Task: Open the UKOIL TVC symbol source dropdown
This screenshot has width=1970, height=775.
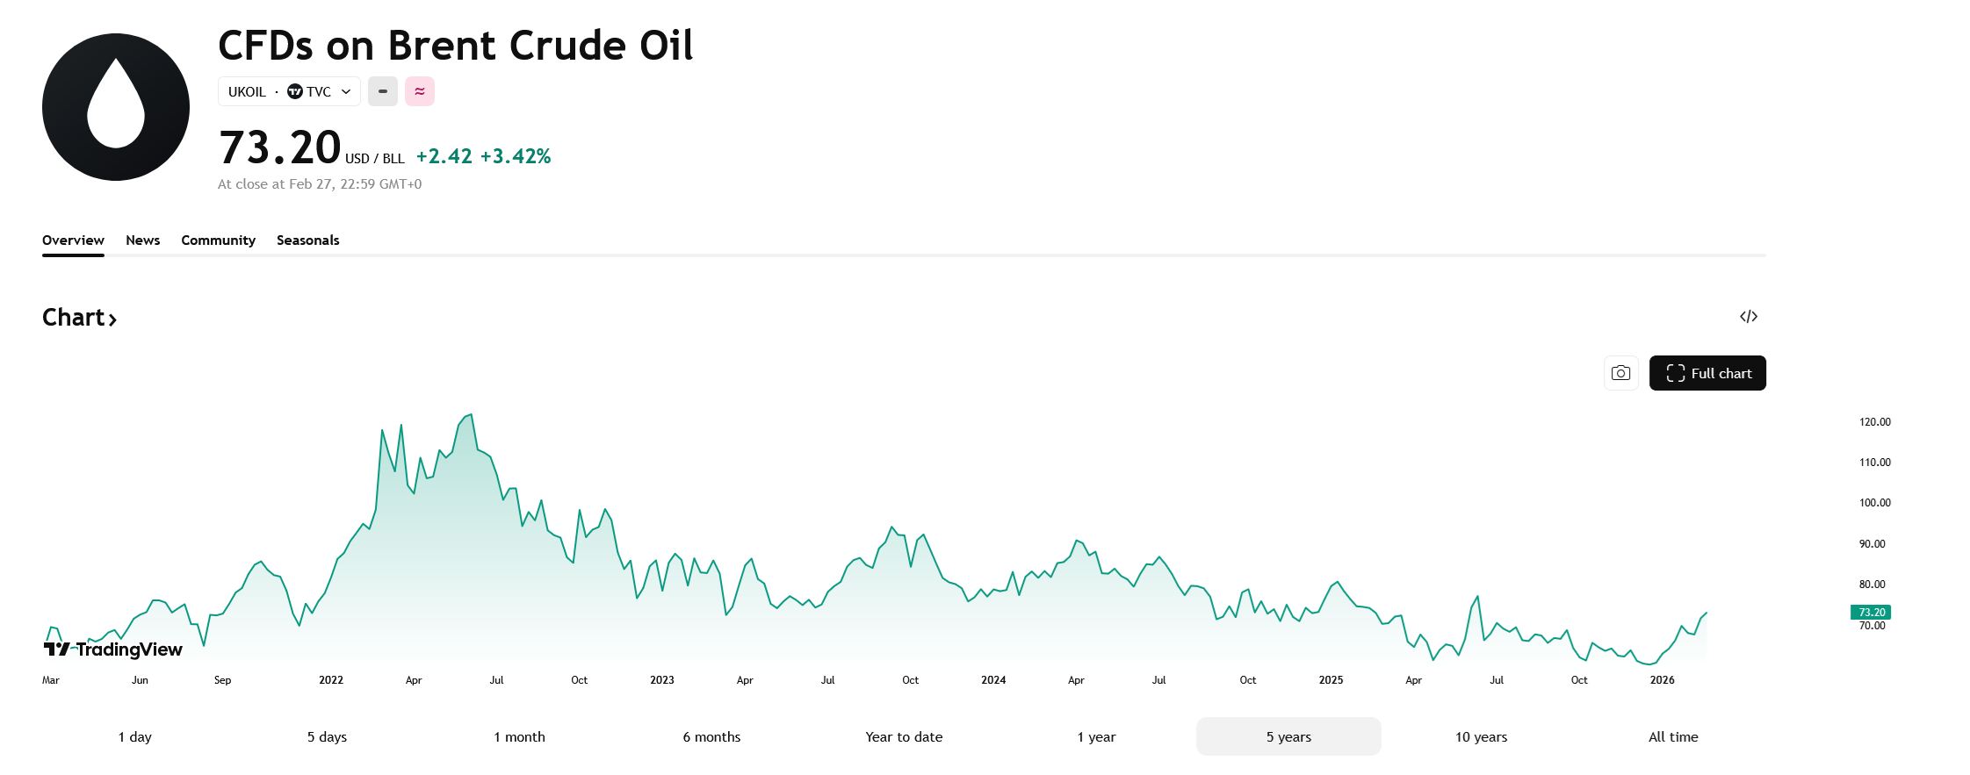Action: 289,91
